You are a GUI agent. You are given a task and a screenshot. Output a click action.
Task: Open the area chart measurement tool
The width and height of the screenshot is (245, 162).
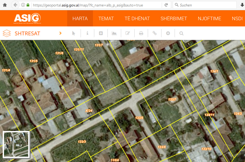(114, 33)
